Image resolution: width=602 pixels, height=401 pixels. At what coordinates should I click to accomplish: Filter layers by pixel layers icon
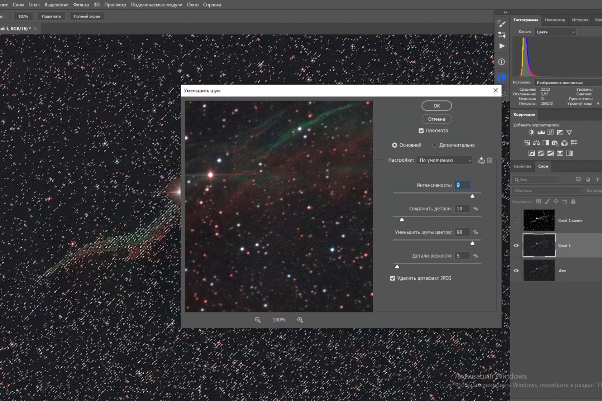pyautogui.click(x=578, y=180)
